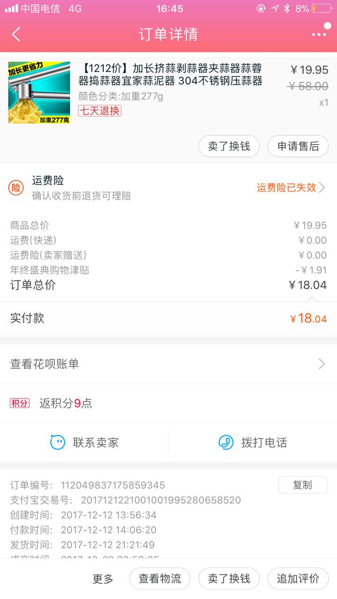Open the product title link

click(x=170, y=75)
